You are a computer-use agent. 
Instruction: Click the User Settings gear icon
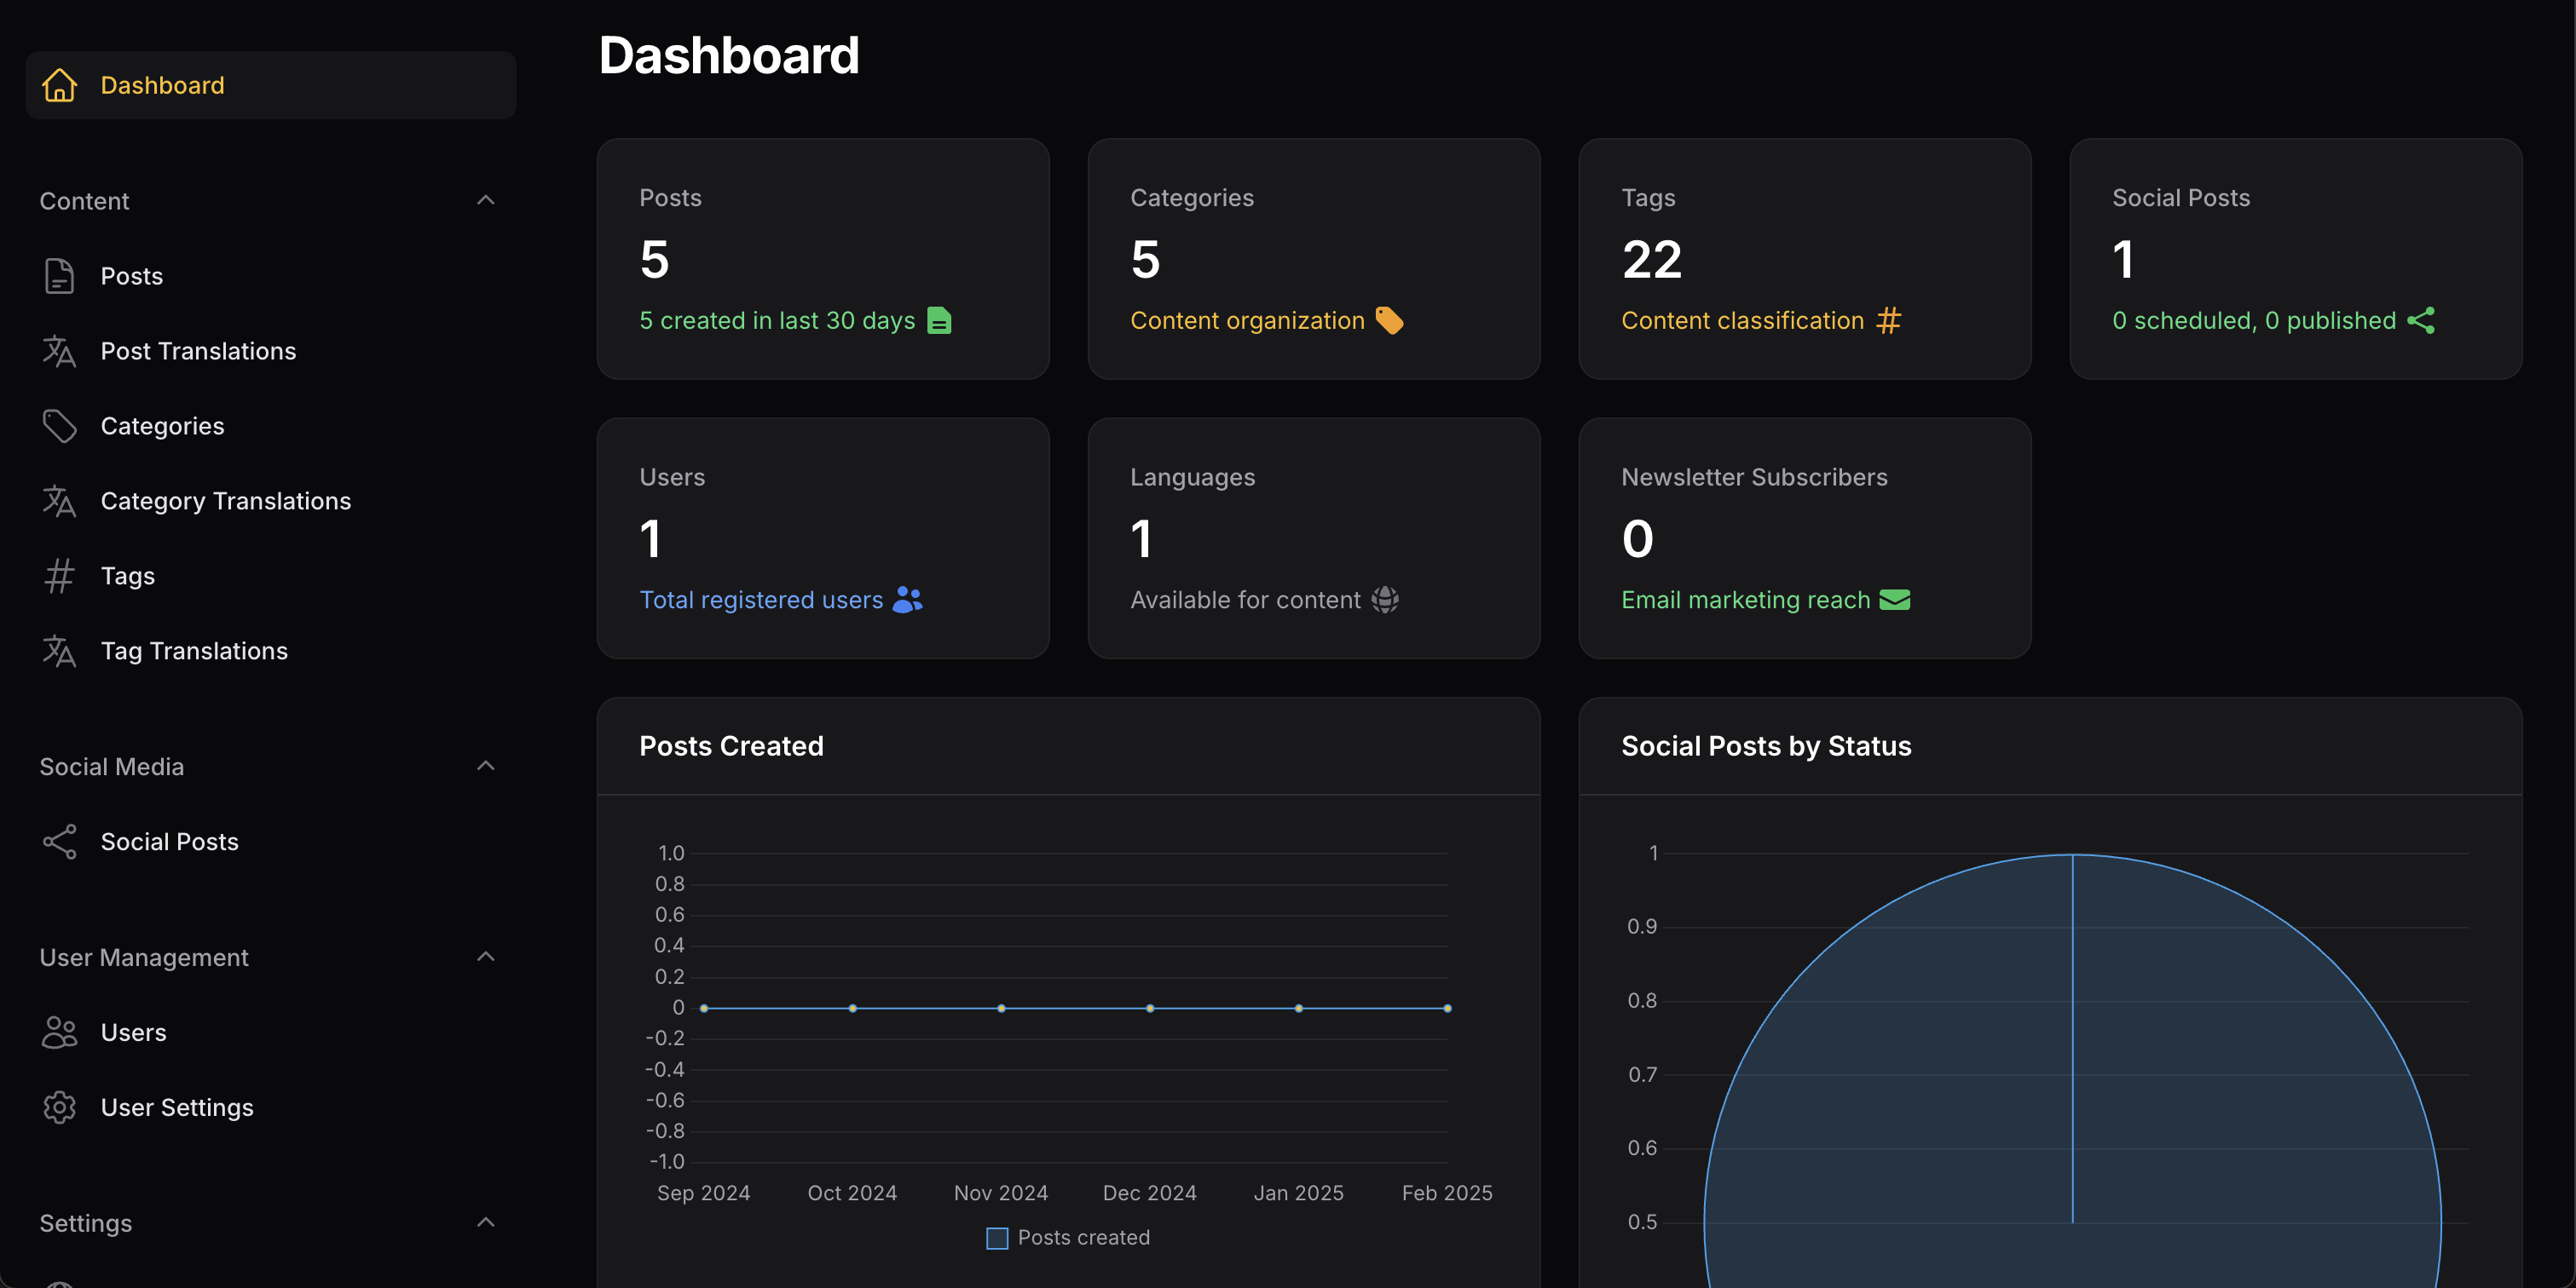pos(59,1107)
